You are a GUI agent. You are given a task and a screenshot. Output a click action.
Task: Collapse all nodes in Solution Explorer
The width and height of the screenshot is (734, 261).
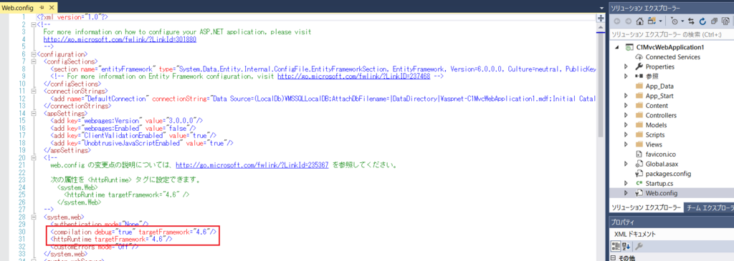point(715,21)
